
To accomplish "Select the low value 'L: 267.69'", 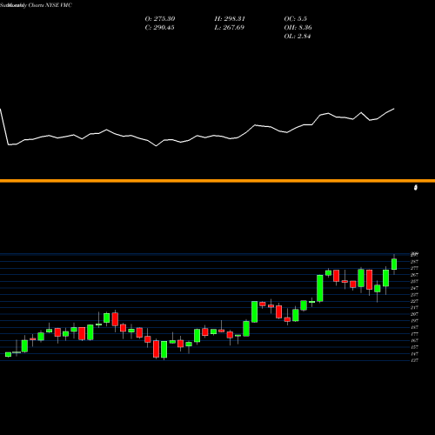I will tap(229, 28).
